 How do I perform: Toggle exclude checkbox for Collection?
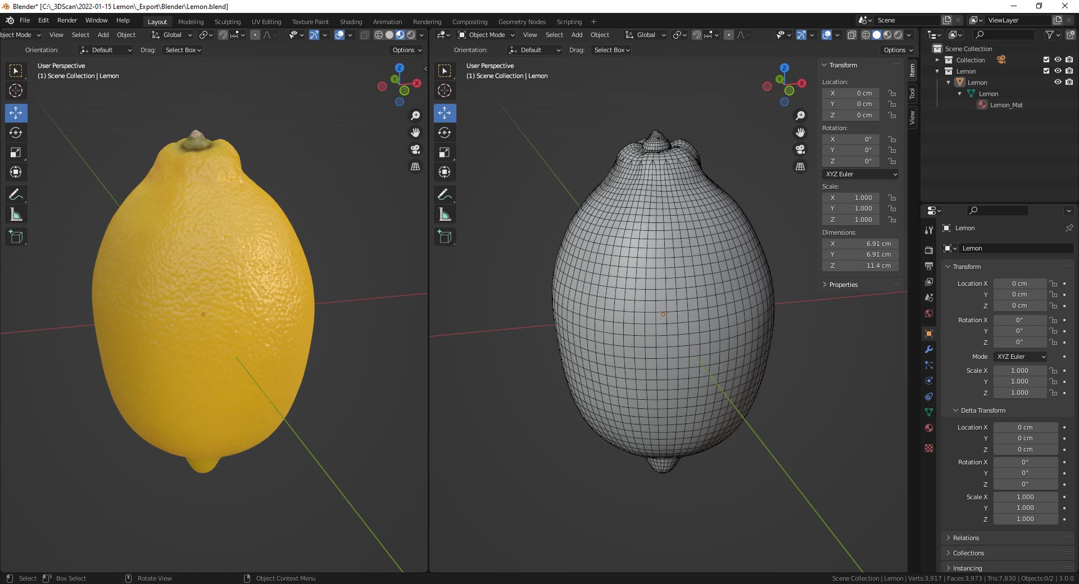coord(1046,60)
